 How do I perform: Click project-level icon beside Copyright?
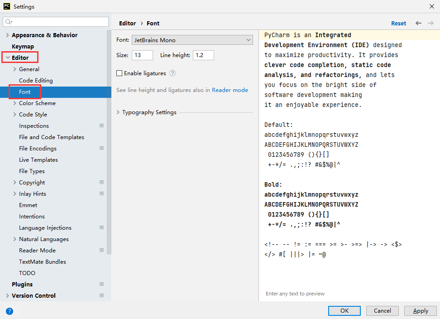coord(101,182)
